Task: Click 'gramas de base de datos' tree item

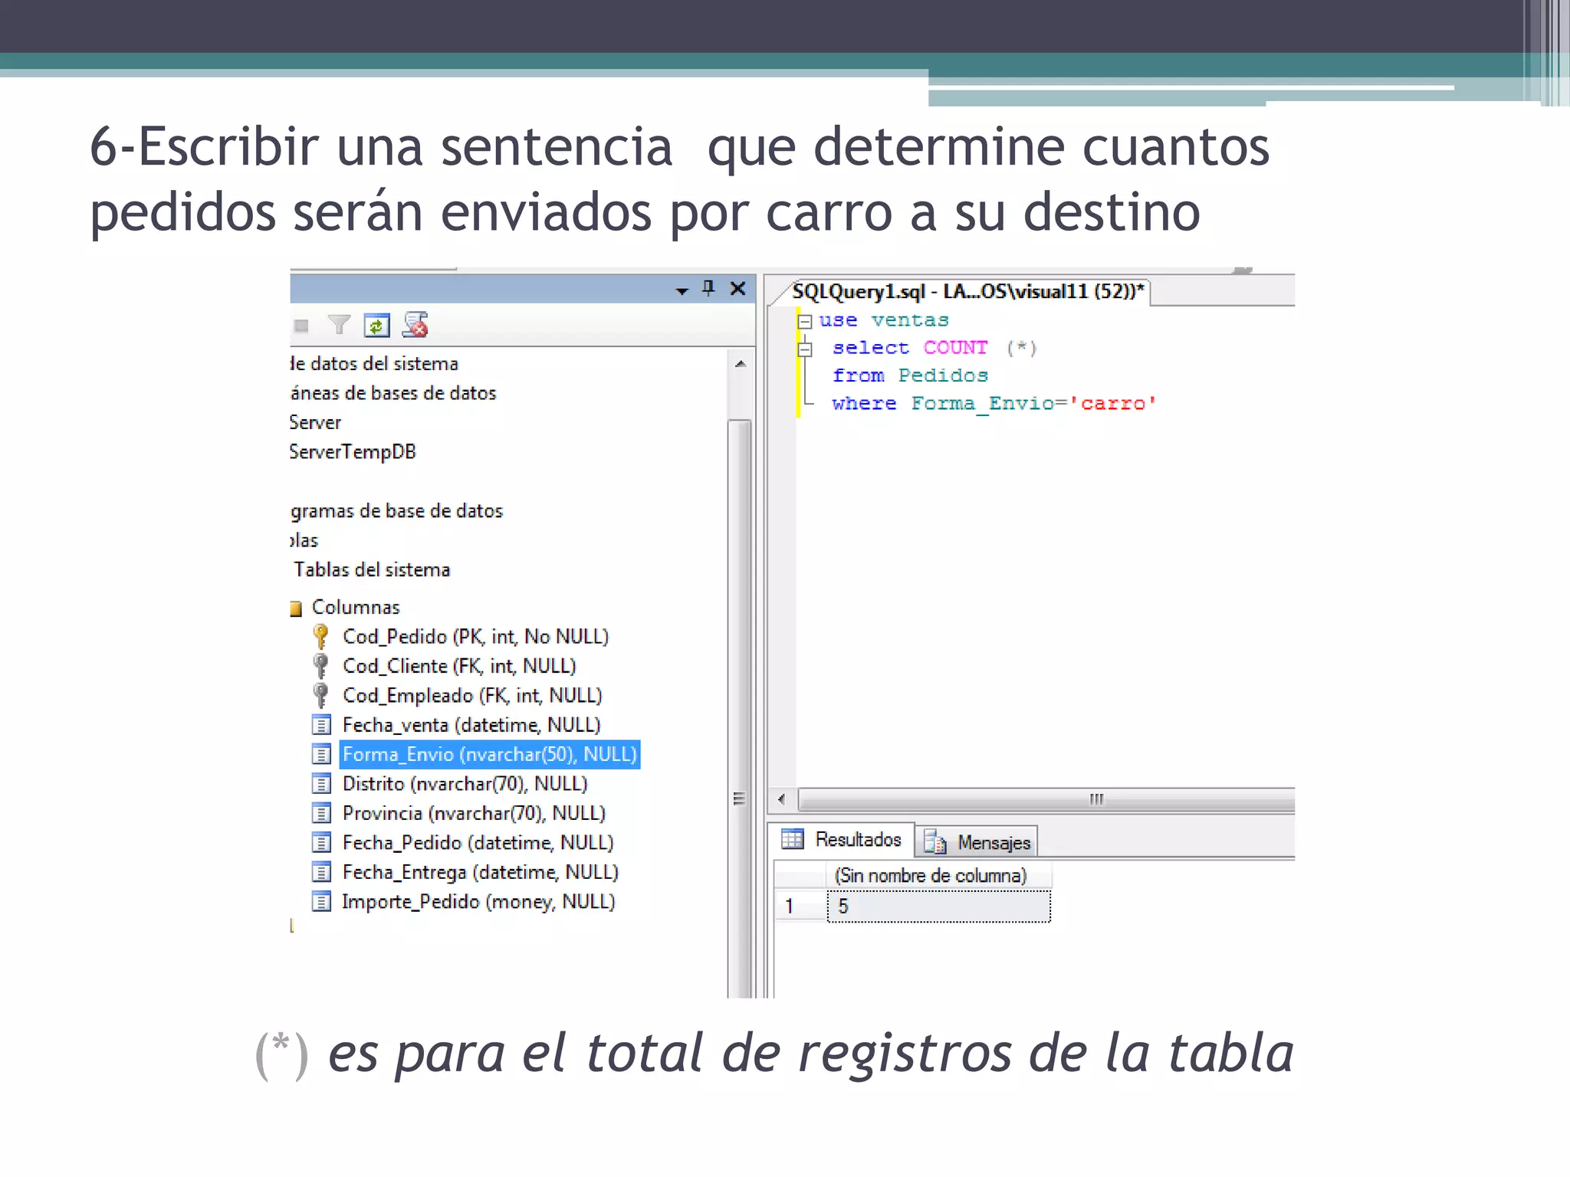Action: 396,511
